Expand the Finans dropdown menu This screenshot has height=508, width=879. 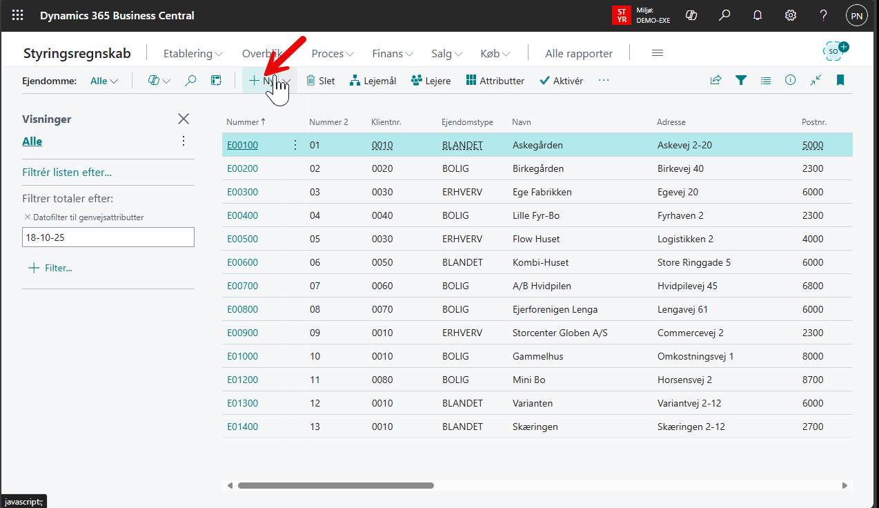point(392,54)
